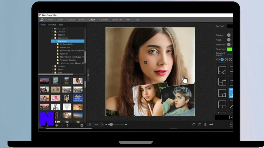Click the zoom slider handle at 70%
The width and height of the screenshot is (264, 148).
(111, 125)
